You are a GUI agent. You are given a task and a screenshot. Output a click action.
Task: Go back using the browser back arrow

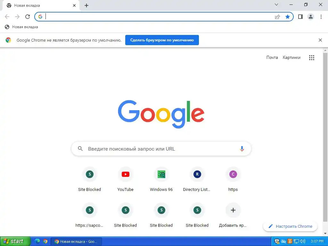tap(7, 17)
